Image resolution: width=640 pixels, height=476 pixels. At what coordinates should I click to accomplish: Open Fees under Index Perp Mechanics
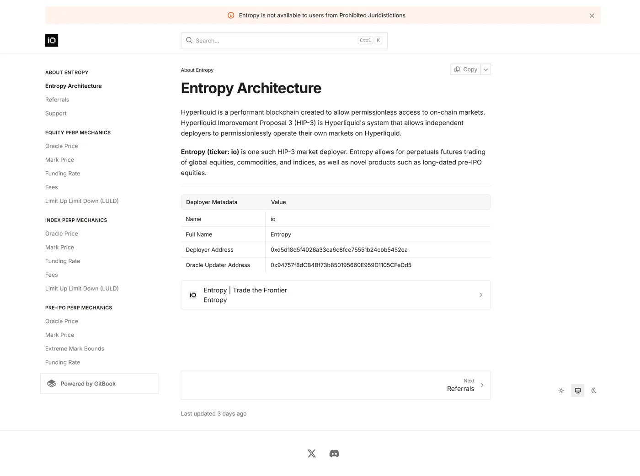(x=52, y=275)
